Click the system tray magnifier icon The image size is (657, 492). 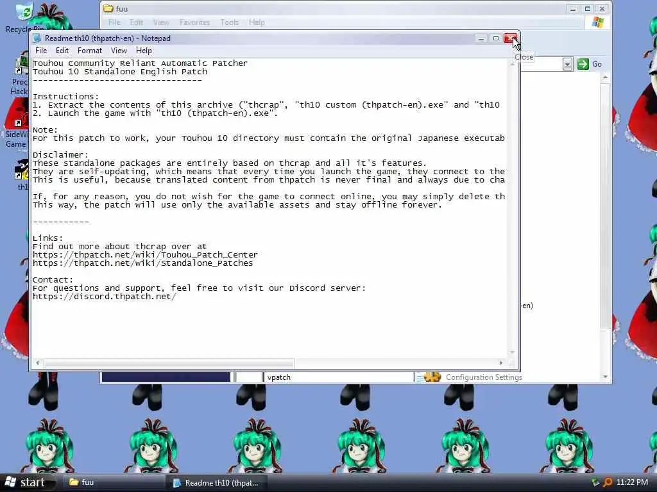(608, 482)
